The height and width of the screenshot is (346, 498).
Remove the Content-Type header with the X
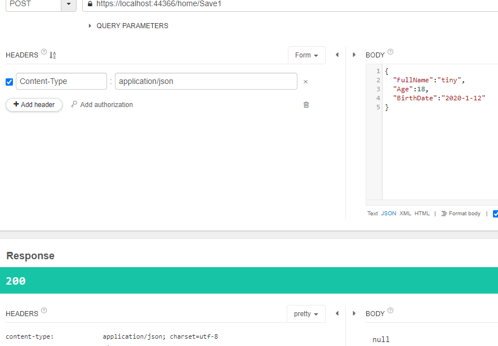point(305,82)
